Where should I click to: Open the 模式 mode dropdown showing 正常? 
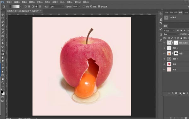tap(56, 7)
